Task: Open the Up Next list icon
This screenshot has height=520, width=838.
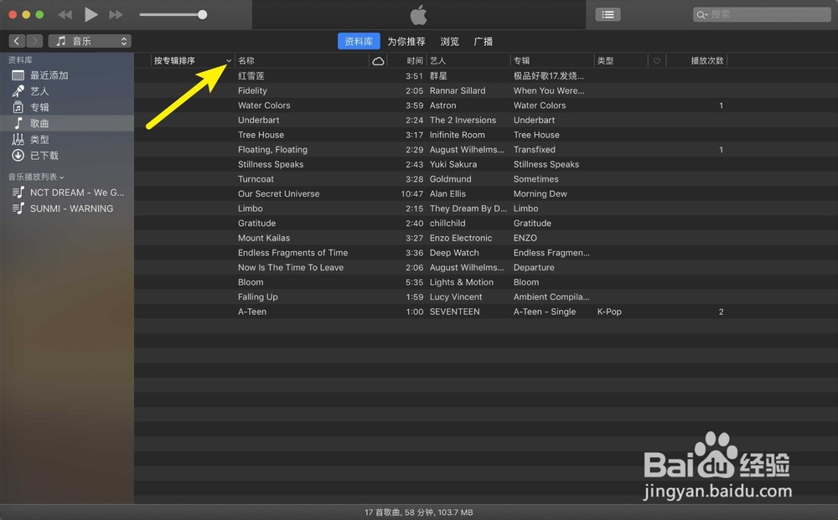Action: coord(608,14)
